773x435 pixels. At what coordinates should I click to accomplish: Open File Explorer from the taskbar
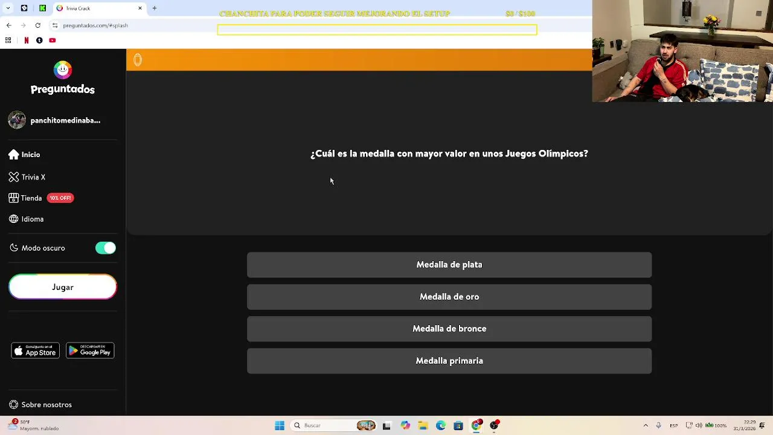pos(423,425)
